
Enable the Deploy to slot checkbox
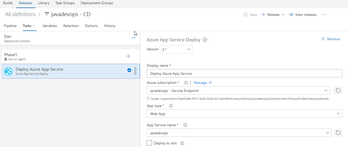click(x=149, y=143)
